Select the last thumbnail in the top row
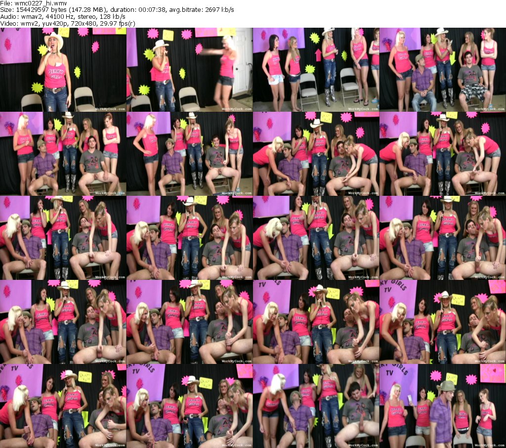Image resolution: width=506 pixels, height=448 pixels. (x=443, y=70)
